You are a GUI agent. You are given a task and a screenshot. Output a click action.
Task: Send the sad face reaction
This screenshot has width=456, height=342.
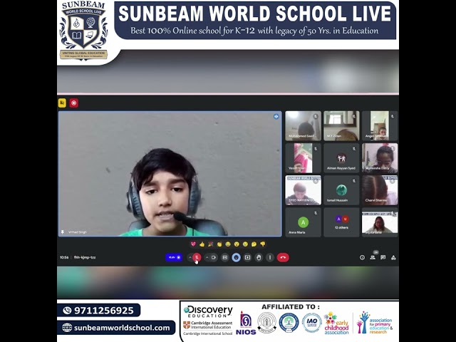click(245, 244)
